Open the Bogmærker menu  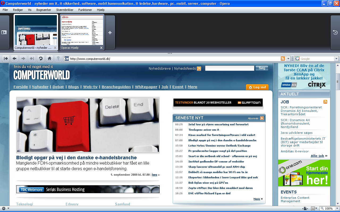coord(44,10)
